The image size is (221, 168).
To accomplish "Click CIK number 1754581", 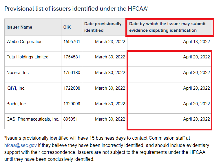I will (x=72, y=57).
